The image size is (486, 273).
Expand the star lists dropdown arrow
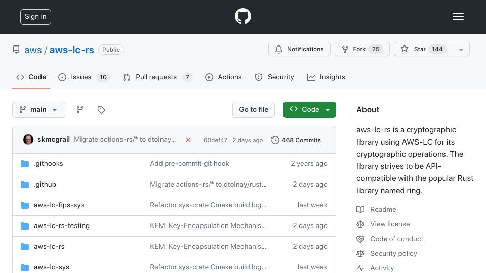click(x=461, y=50)
